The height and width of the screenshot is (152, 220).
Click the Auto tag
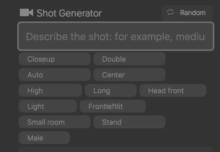click(x=54, y=75)
